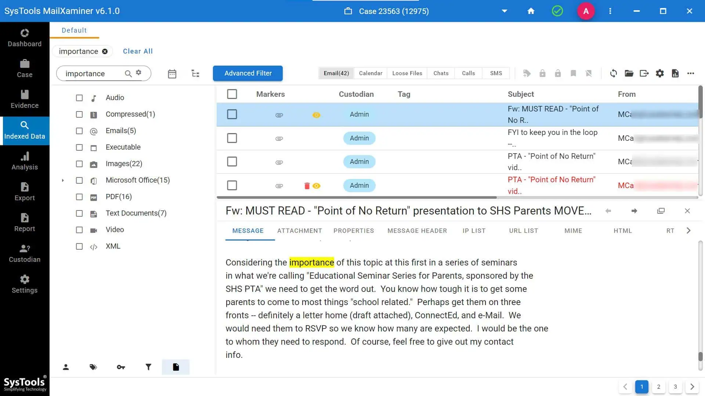The height and width of the screenshot is (396, 705).
Task: Open the Custodian section
Action: (x=25, y=254)
